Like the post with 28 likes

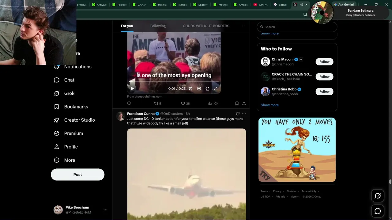pos(185,103)
